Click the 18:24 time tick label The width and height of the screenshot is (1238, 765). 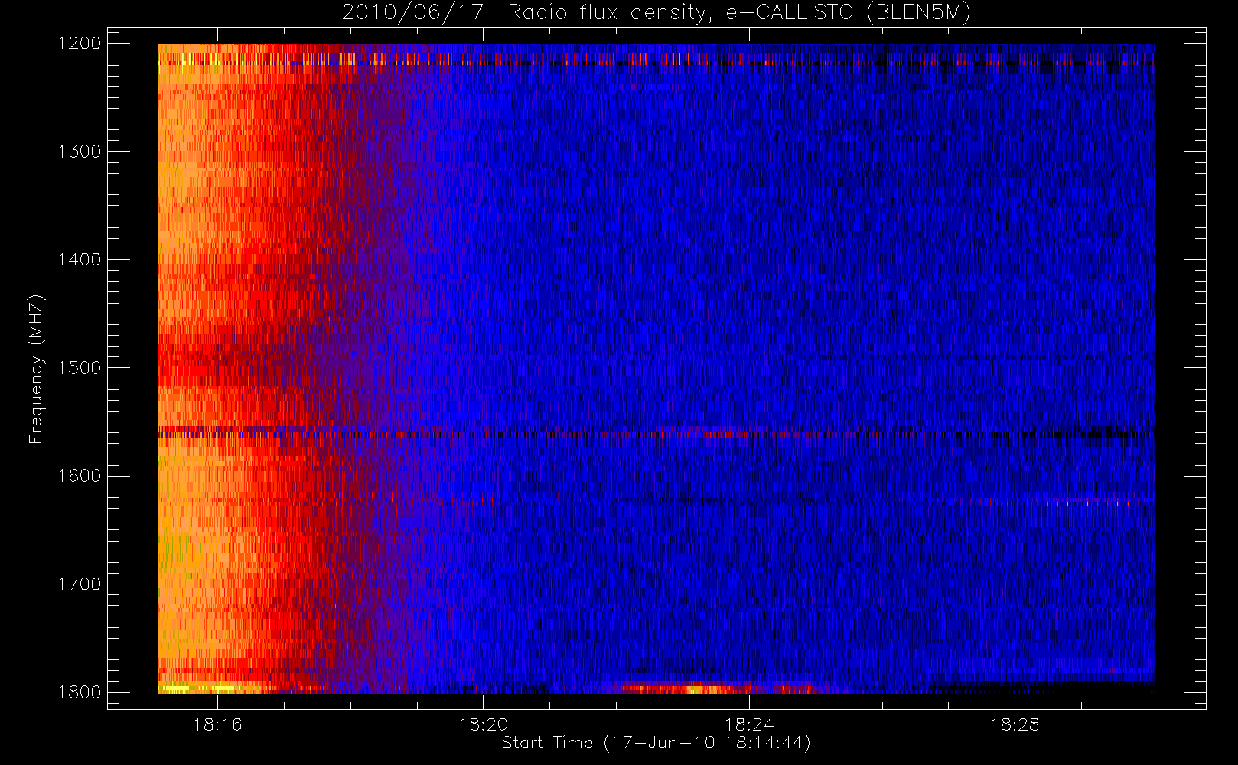click(749, 724)
